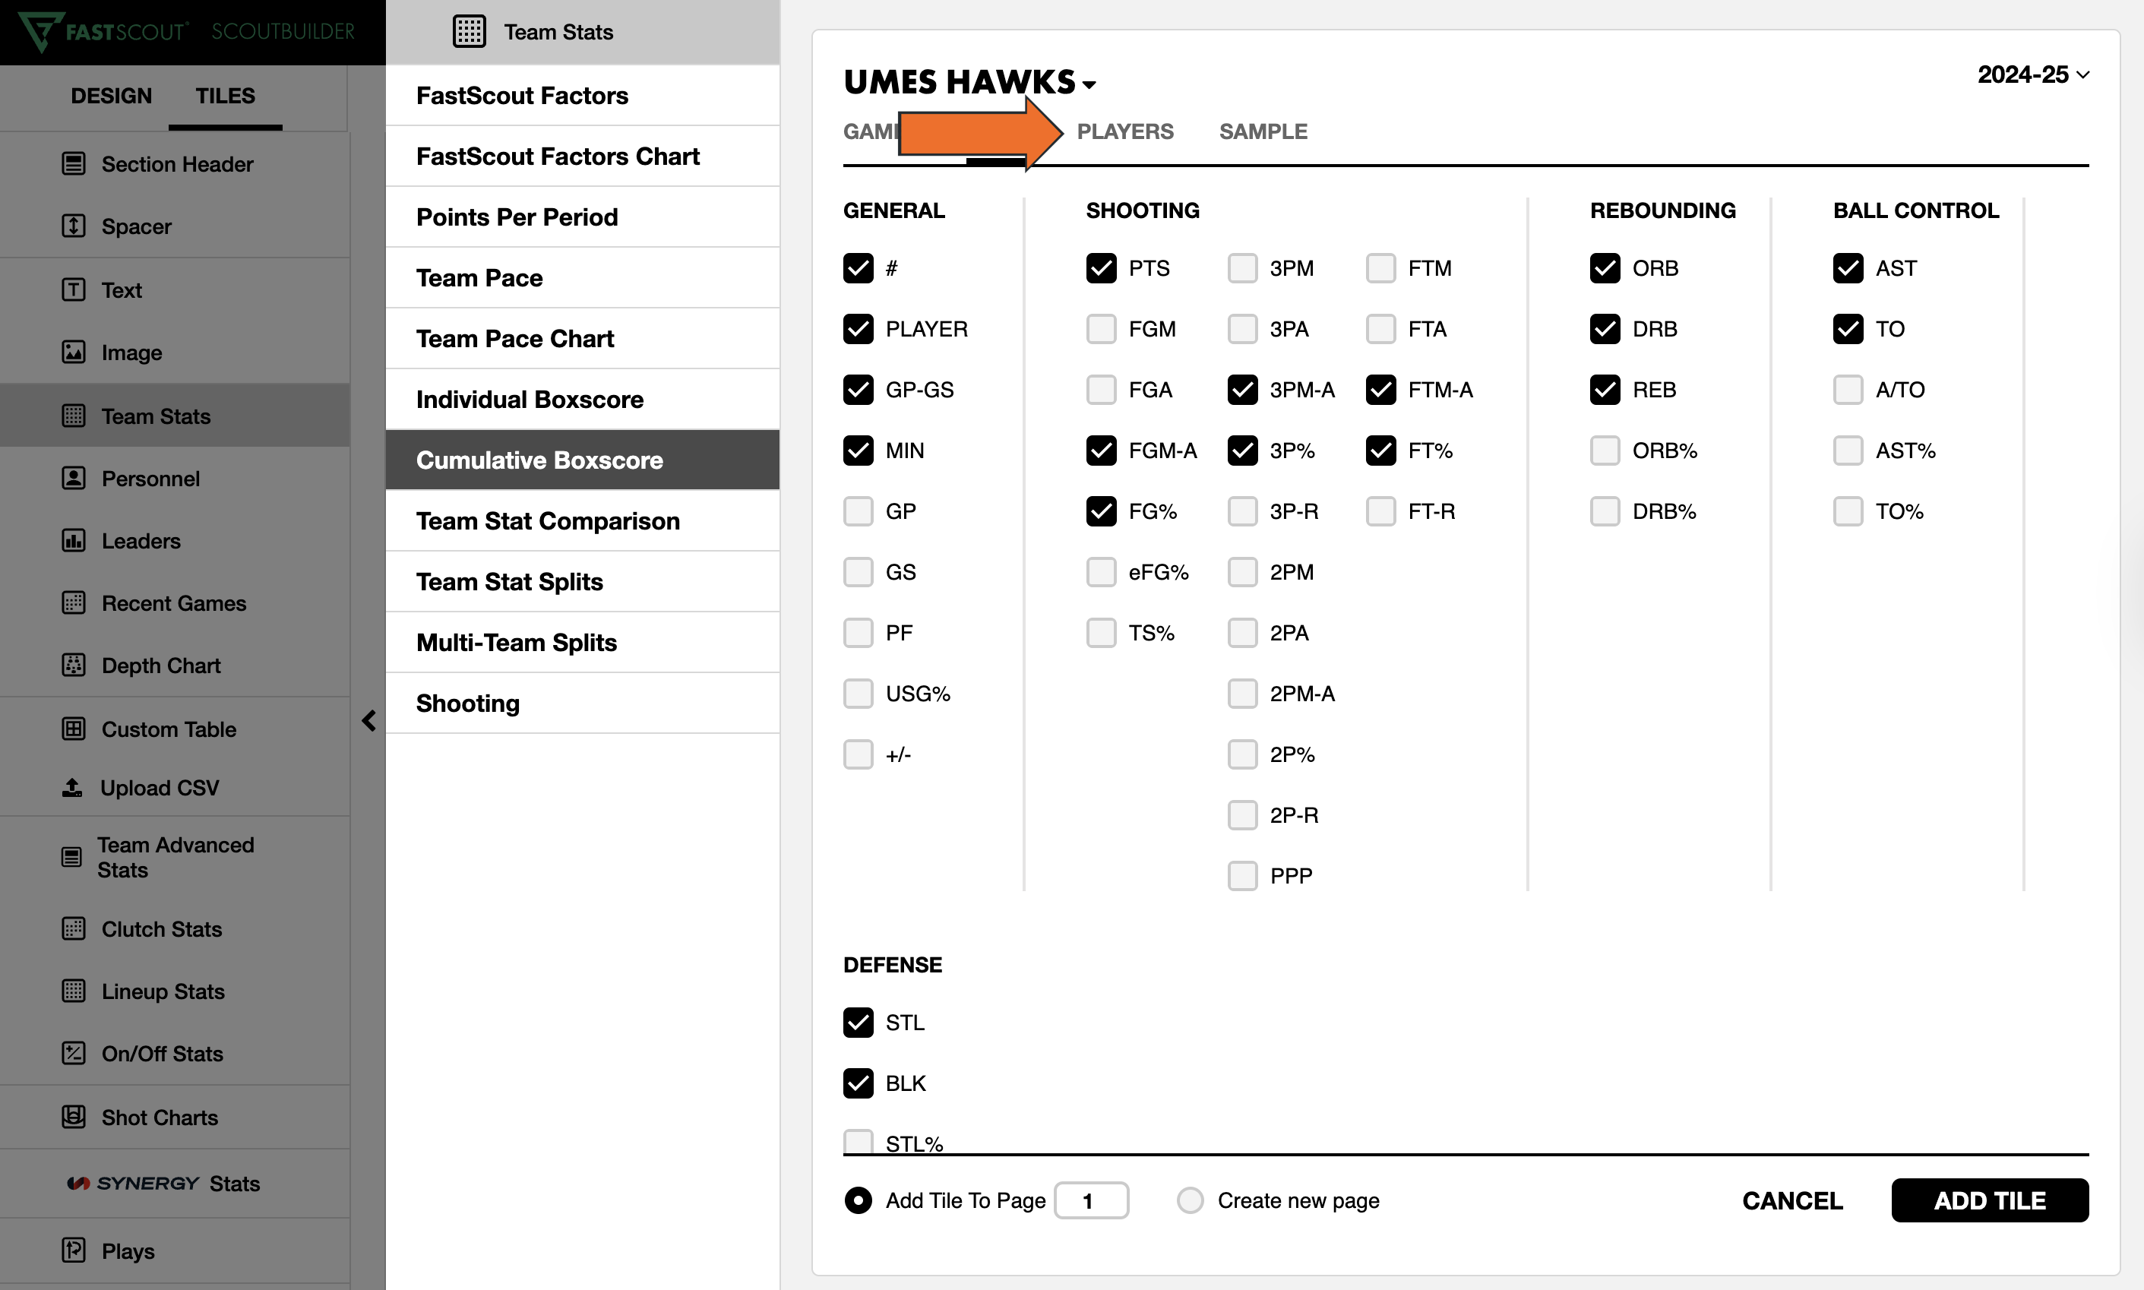Screen dimensions: 2144x1290
Task: Open the Team Advanced Stats icon
Action: pos(71,857)
